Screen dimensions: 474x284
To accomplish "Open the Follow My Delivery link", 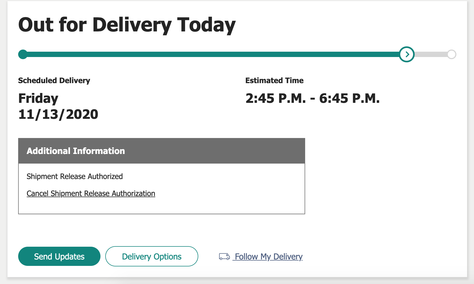I will coord(268,257).
